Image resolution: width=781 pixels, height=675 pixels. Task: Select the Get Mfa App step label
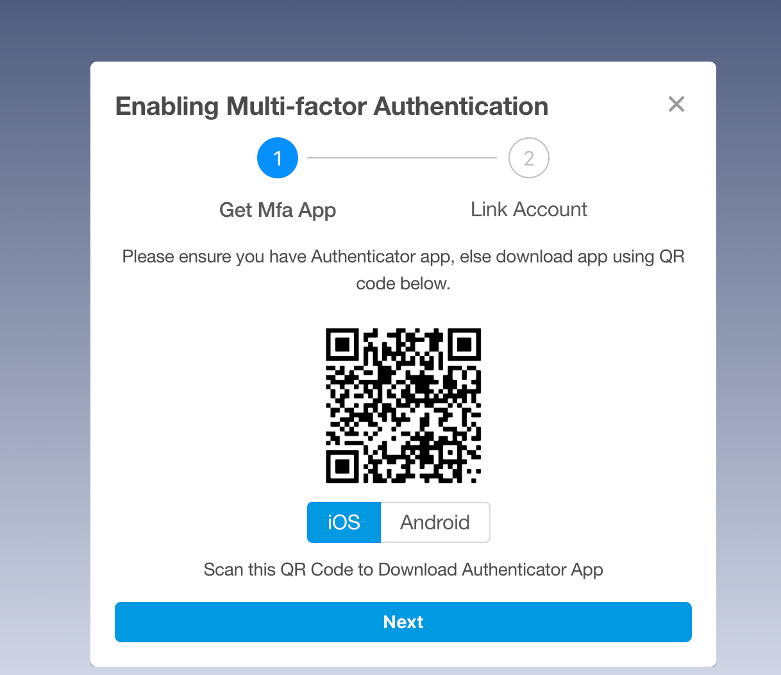[278, 210]
